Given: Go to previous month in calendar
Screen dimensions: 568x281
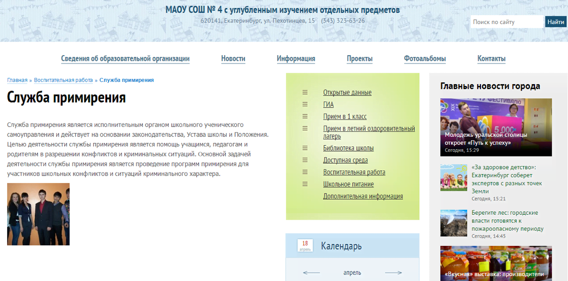Looking at the screenshot, I should pyautogui.click(x=311, y=273).
